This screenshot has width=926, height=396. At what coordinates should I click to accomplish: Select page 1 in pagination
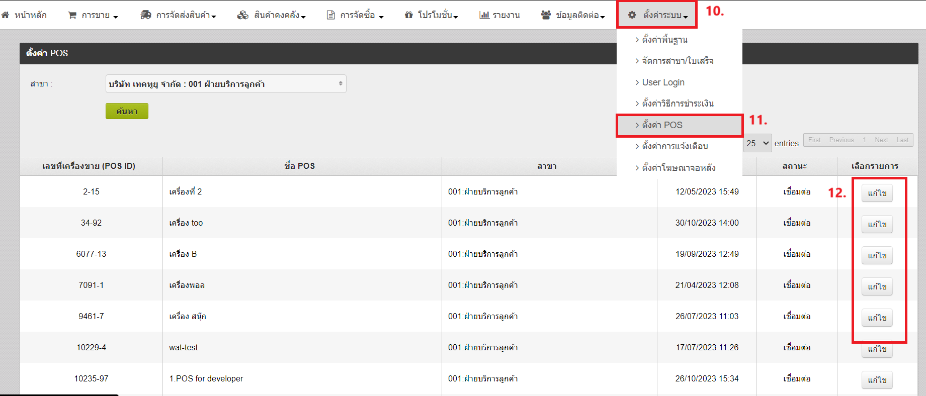coord(864,140)
